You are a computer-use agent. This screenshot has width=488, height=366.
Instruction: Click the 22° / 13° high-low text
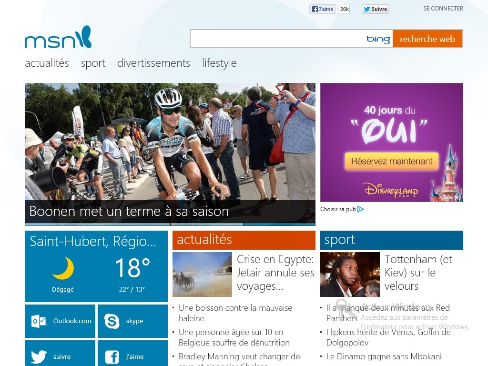tap(132, 289)
